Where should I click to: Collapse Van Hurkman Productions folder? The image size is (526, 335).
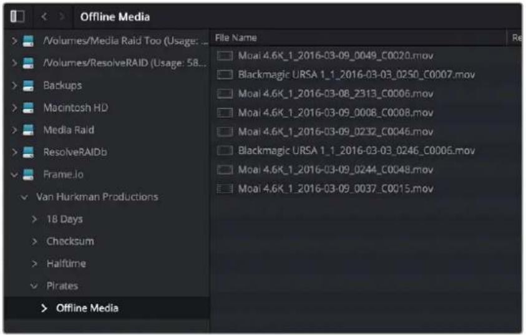tap(24, 197)
